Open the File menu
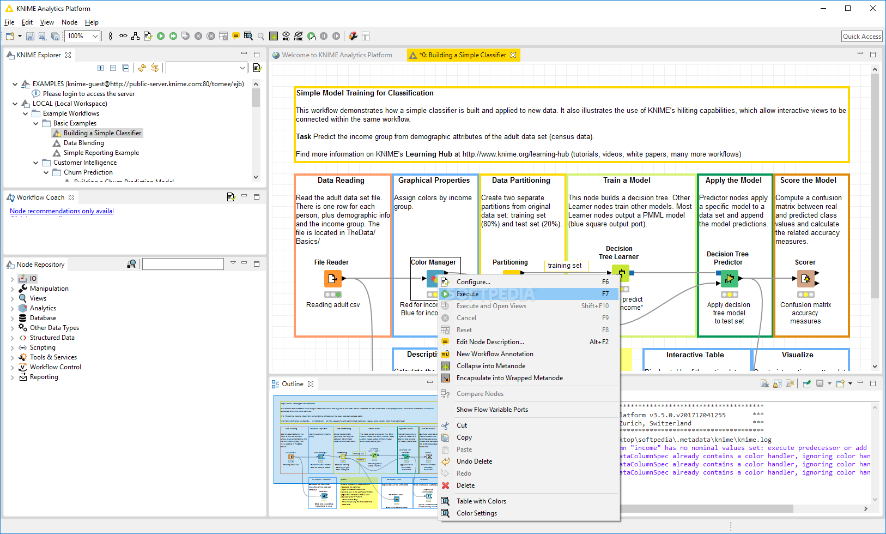Image resolution: width=886 pixels, height=534 pixels. (x=9, y=22)
